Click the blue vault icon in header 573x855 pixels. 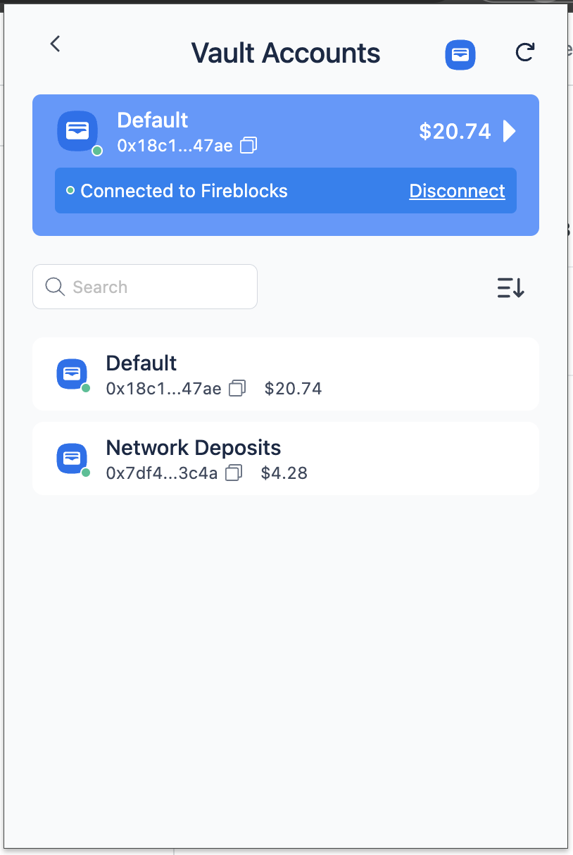(x=460, y=54)
